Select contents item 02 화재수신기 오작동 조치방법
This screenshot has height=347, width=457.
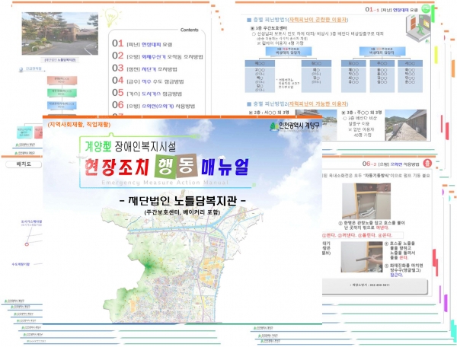pos(158,56)
